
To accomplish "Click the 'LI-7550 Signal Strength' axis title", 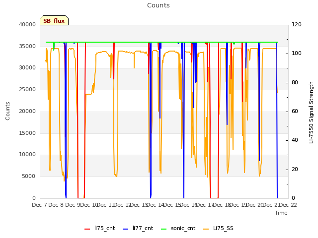I will point(311,113).
